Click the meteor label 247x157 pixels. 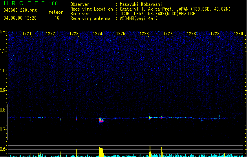pyautogui.click(x=56, y=12)
